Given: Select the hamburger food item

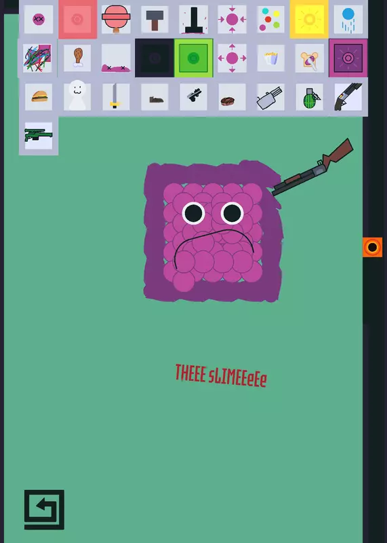Looking at the screenshot, I should (39, 97).
